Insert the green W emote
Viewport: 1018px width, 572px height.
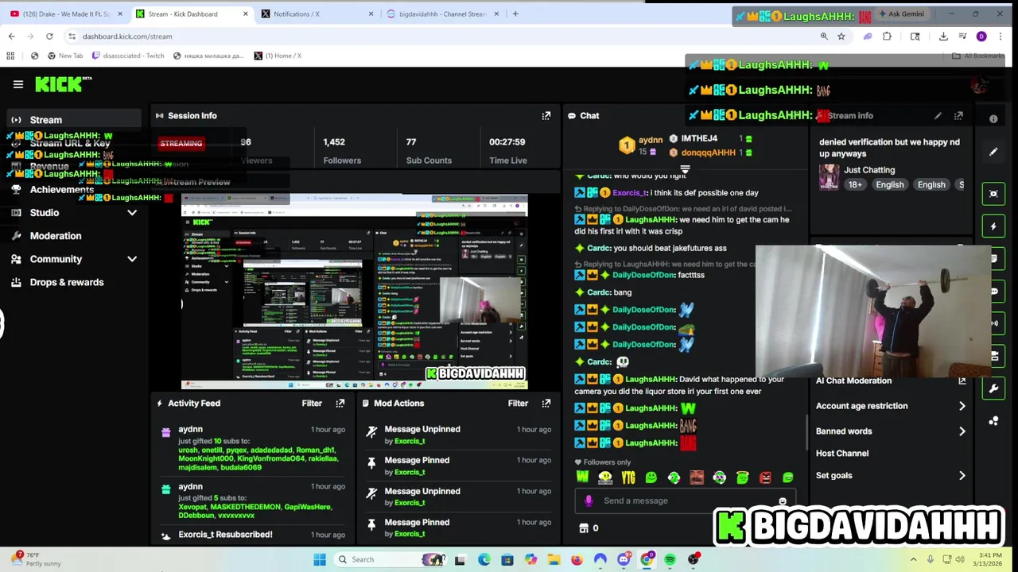coord(583,477)
